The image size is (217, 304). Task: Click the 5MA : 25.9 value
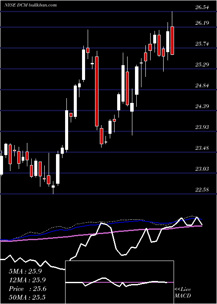pos(25,271)
